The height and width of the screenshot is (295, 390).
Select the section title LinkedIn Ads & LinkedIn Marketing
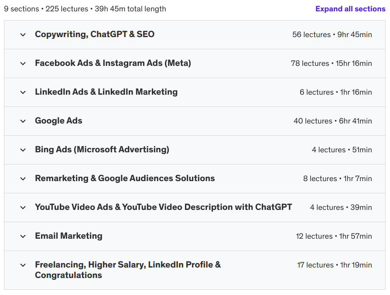pyautogui.click(x=106, y=92)
